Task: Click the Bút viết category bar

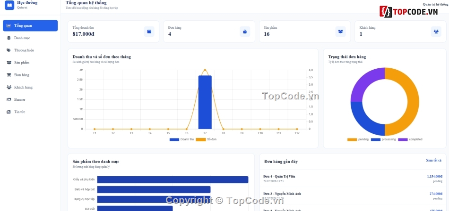Action: click(x=135, y=209)
